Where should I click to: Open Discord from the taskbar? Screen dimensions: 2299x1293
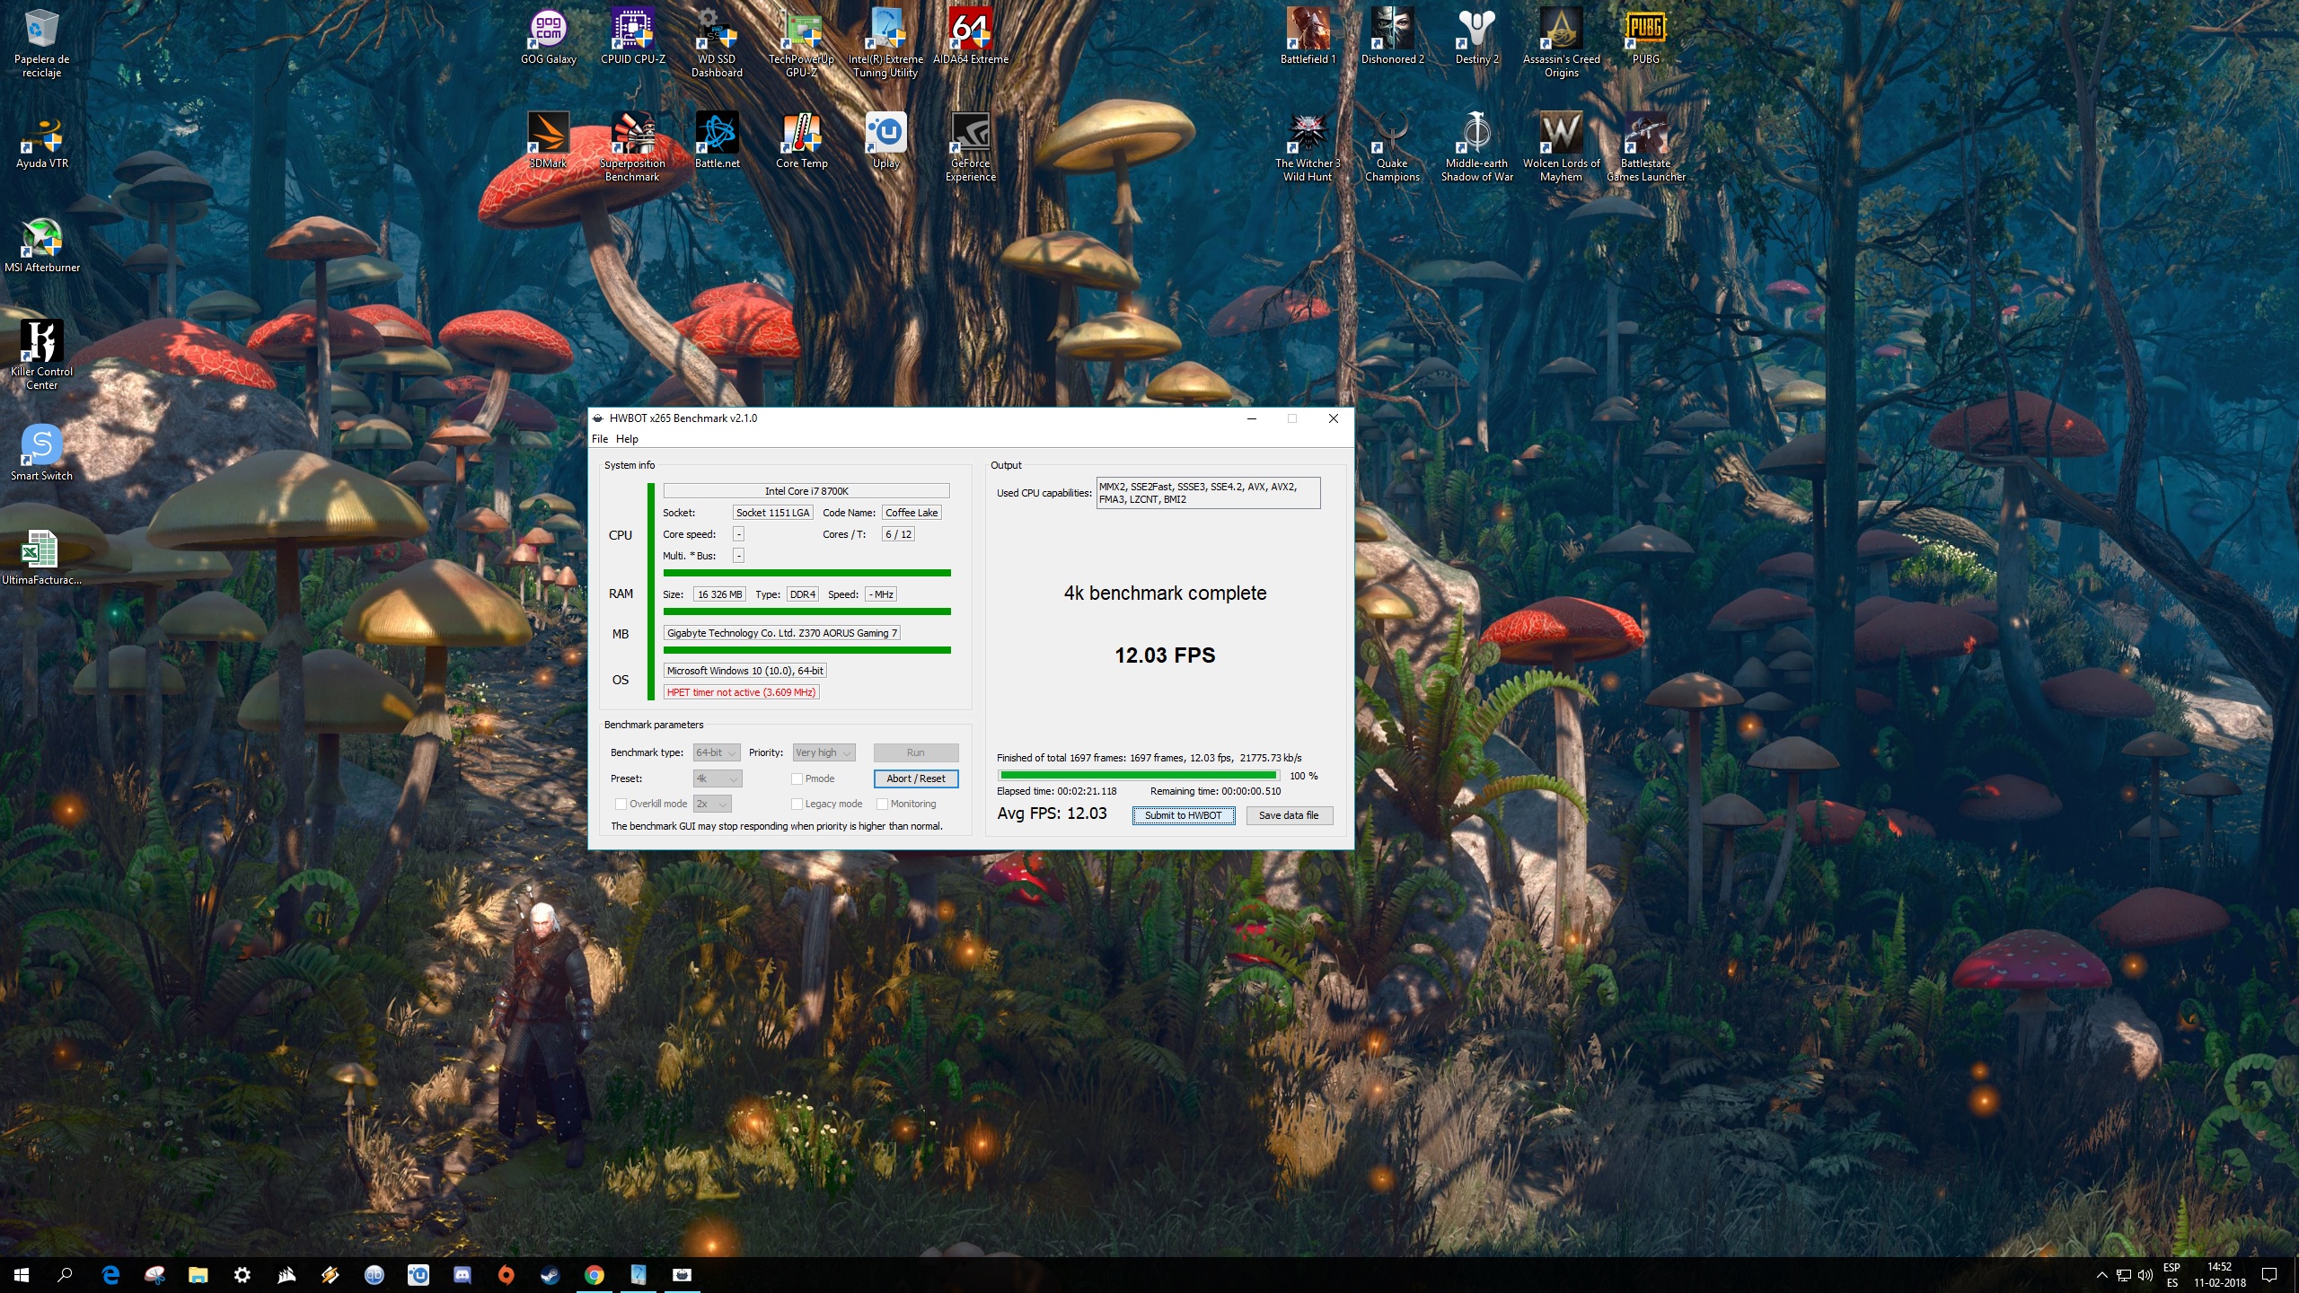pos(462,1275)
